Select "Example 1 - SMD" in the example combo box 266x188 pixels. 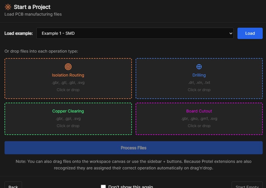[135, 33]
